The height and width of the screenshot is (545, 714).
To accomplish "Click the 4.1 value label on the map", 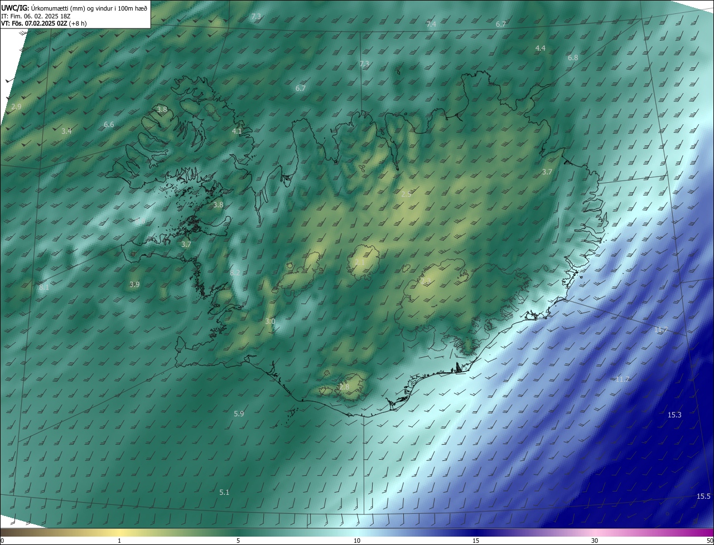I will tap(237, 131).
